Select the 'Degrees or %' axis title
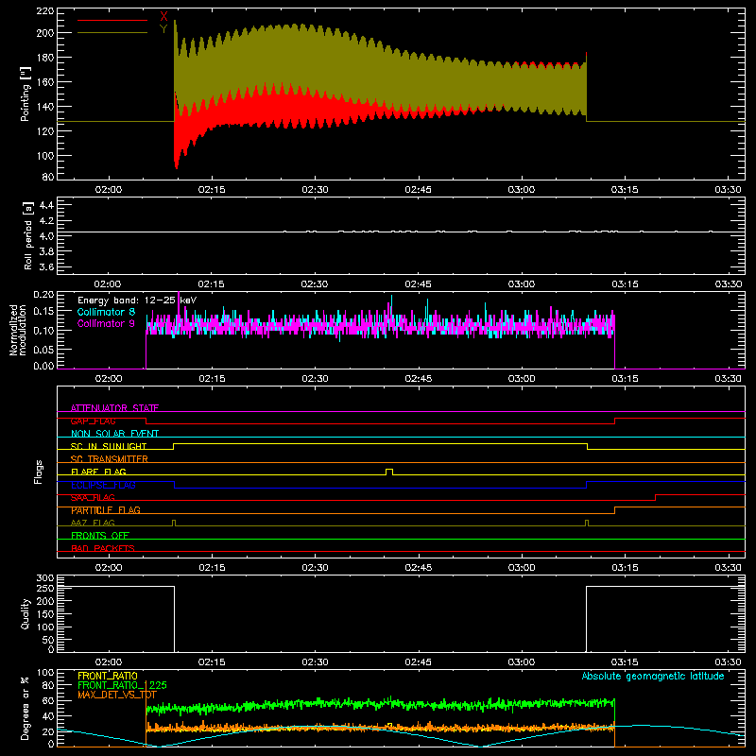The width and height of the screenshot is (756, 756). (x=26, y=708)
